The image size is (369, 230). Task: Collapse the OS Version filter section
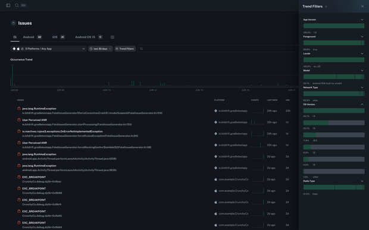coord(362,105)
